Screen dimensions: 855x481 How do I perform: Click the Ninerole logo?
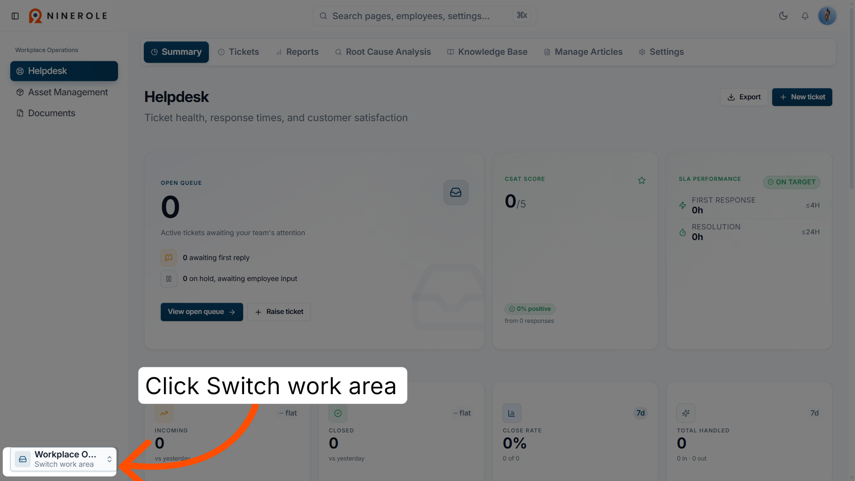point(68,16)
